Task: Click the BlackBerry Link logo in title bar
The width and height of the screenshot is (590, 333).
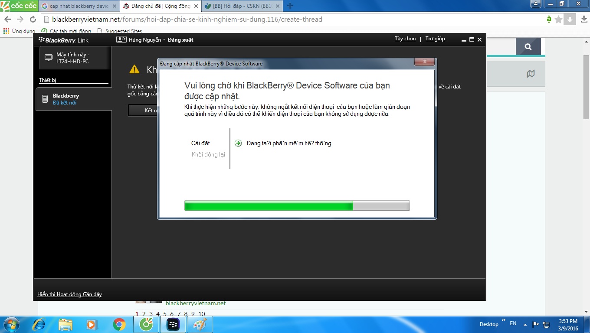Action: click(63, 40)
